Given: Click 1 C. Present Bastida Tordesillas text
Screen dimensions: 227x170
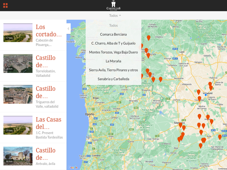Looking at the screenshot, I should click(x=49, y=135).
